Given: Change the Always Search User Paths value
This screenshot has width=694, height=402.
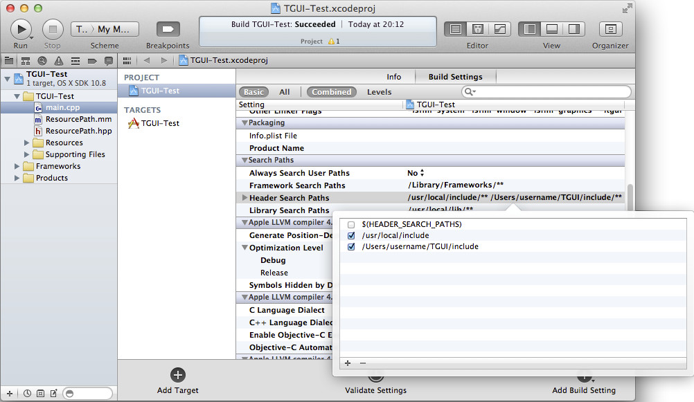Looking at the screenshot, I should point(416,173).
